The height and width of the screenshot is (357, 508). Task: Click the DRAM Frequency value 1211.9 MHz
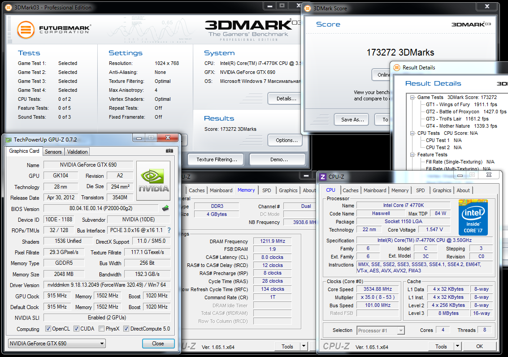point(273,241)
